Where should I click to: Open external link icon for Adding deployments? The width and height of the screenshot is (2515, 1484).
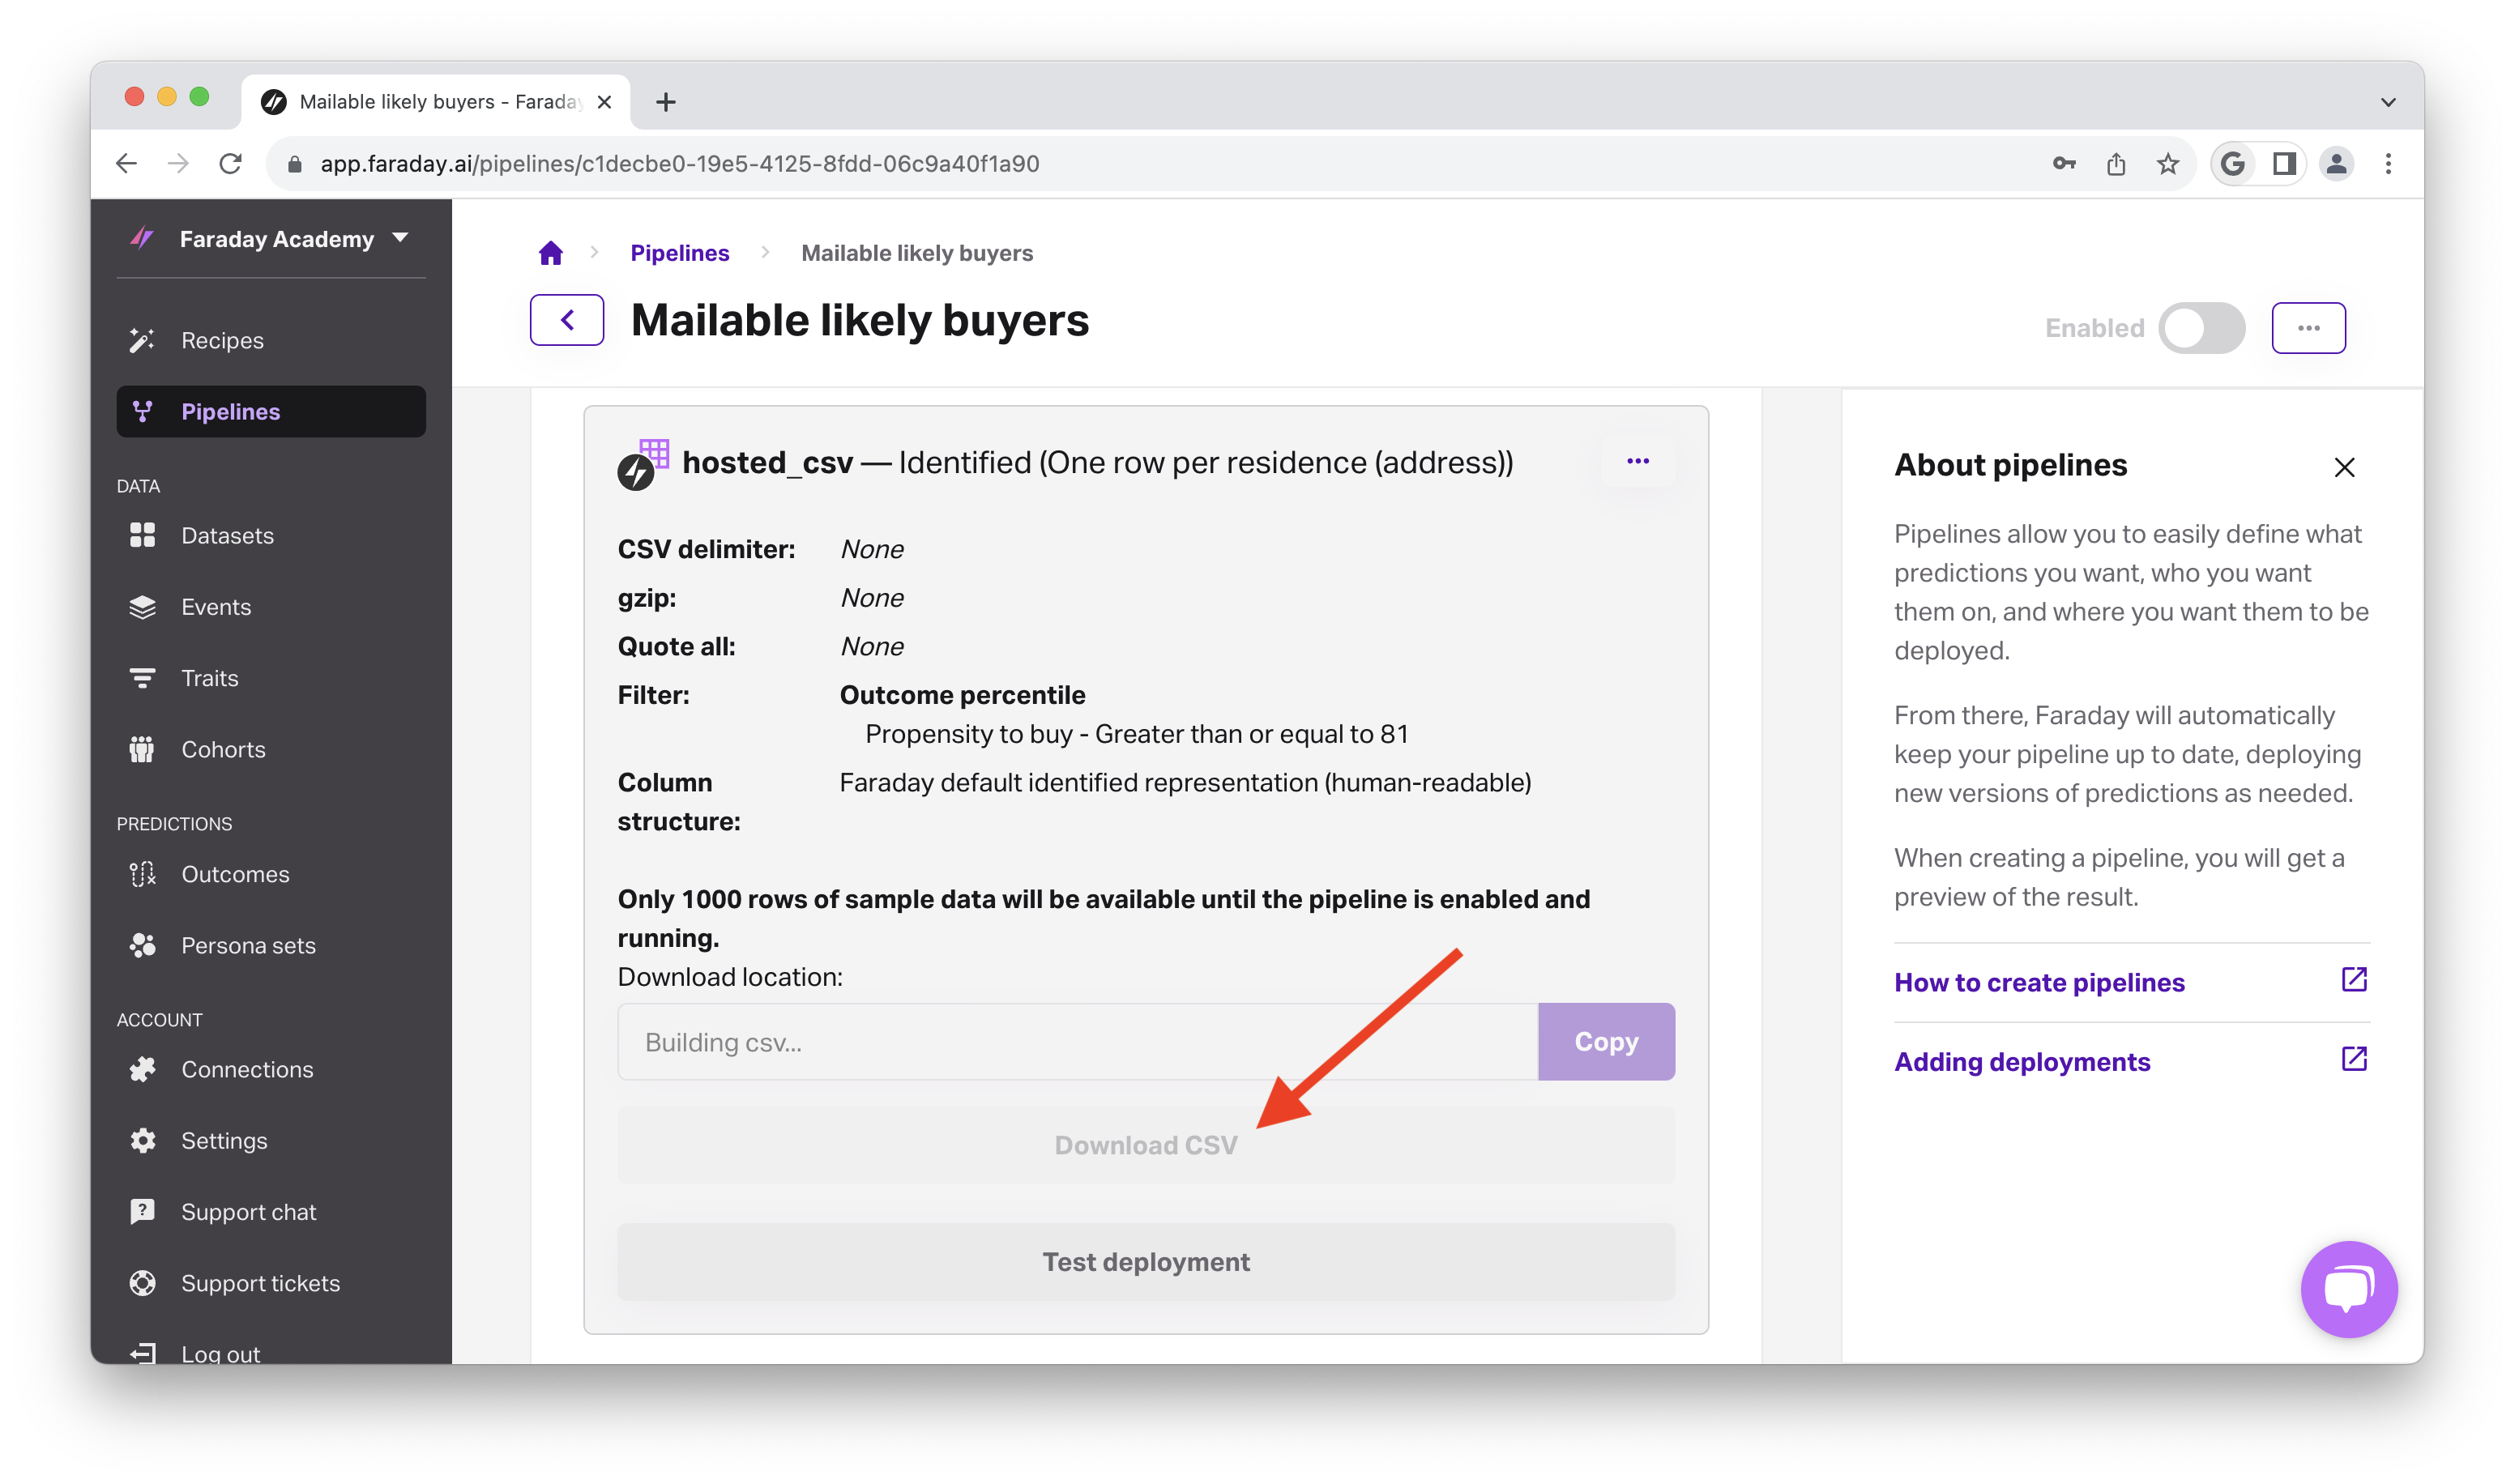coord(2354,1059)
